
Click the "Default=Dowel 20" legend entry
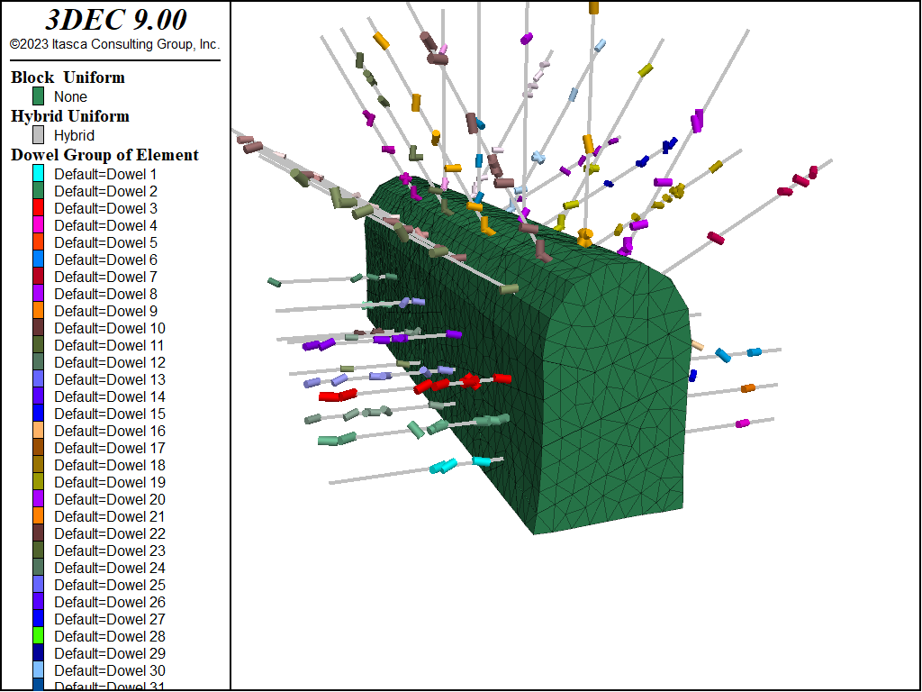(110, 499)
